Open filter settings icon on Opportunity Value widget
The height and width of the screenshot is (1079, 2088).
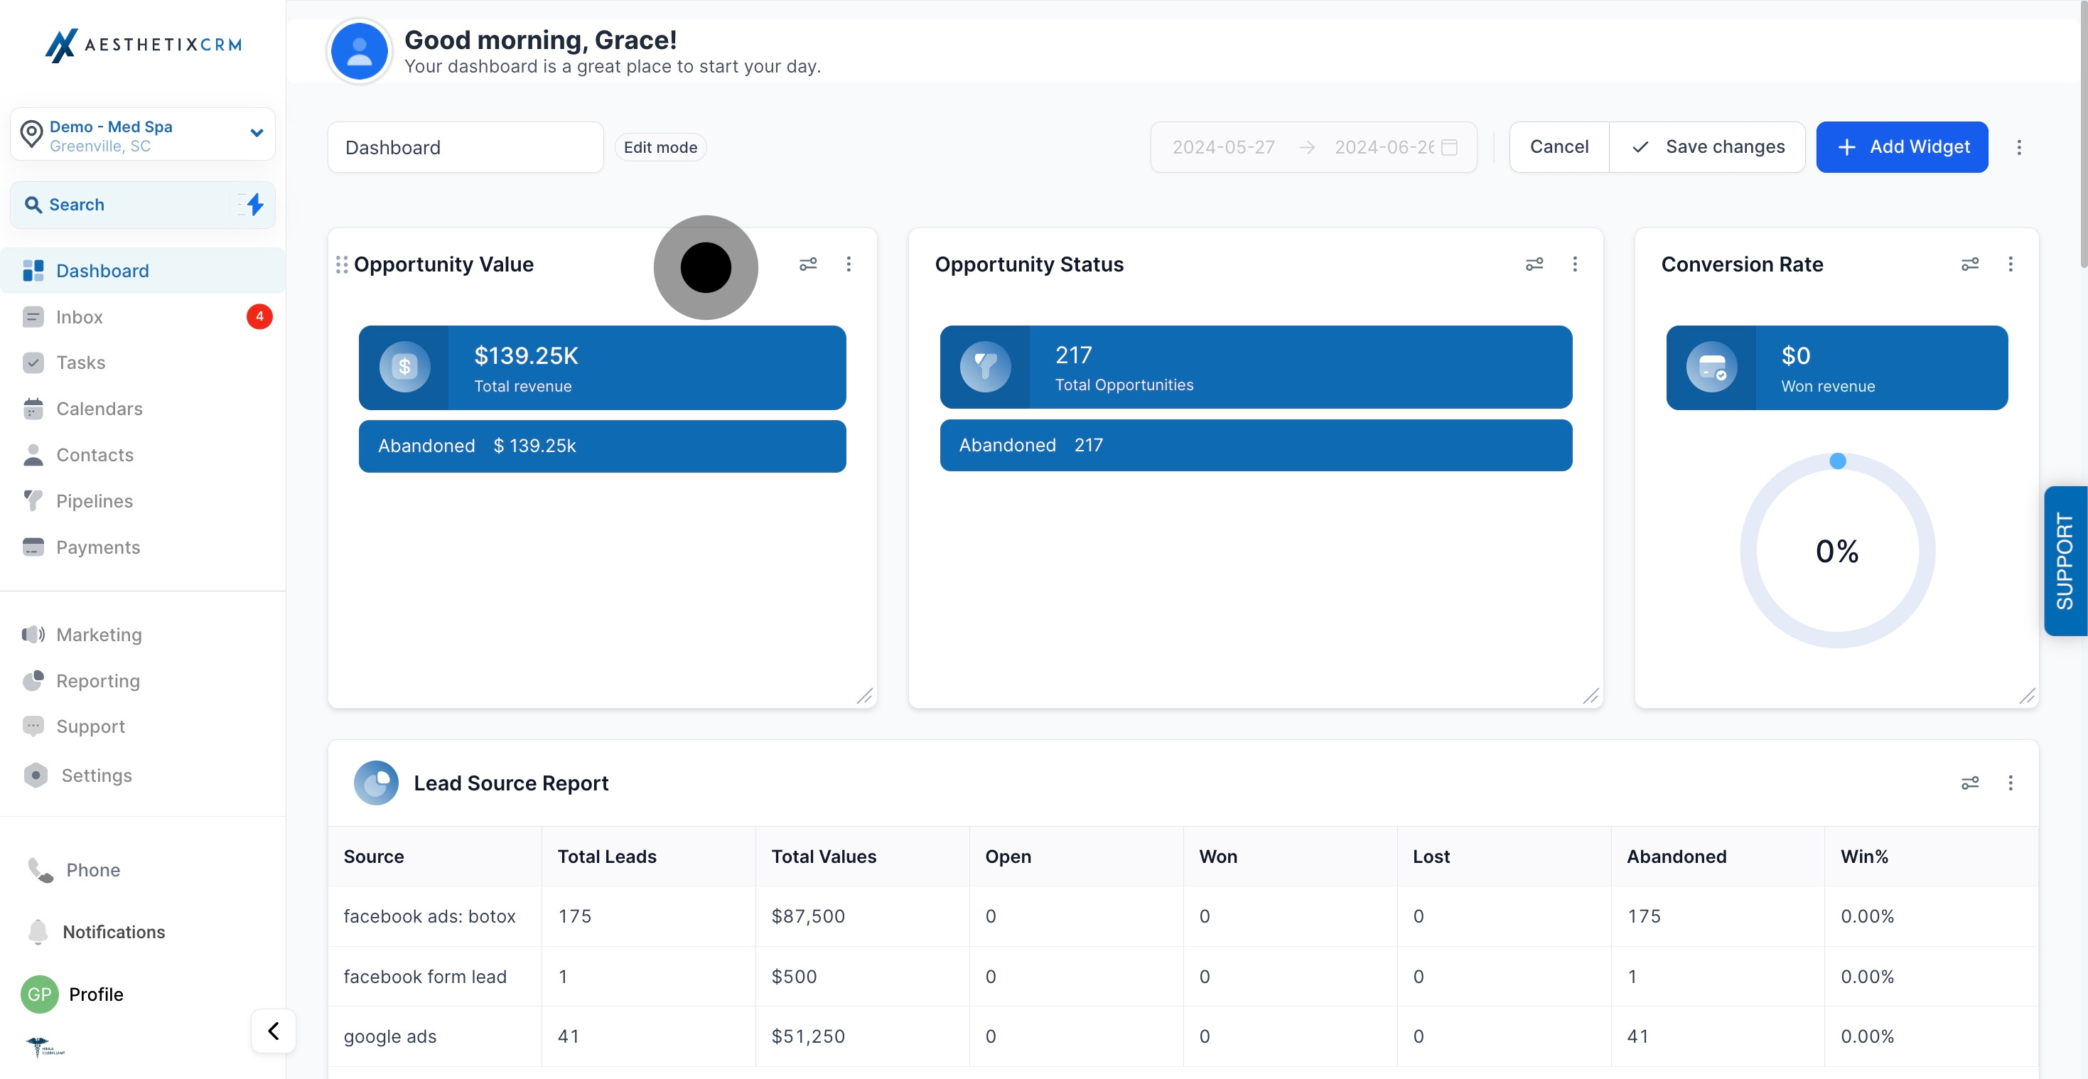tap(807, 264)
